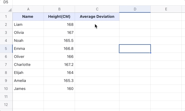Image resolution: width=185 pixels, height=111 pixels.
Task: Select column C header
Action: pos(97,9)
